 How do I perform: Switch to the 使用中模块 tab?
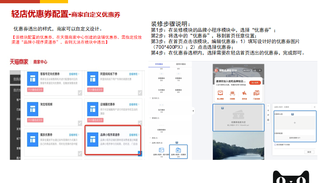[x=181, y=64]
